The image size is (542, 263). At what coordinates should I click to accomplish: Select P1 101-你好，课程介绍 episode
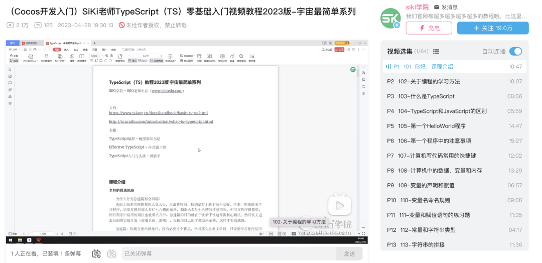pyautogui.click(x=455, y=67)
